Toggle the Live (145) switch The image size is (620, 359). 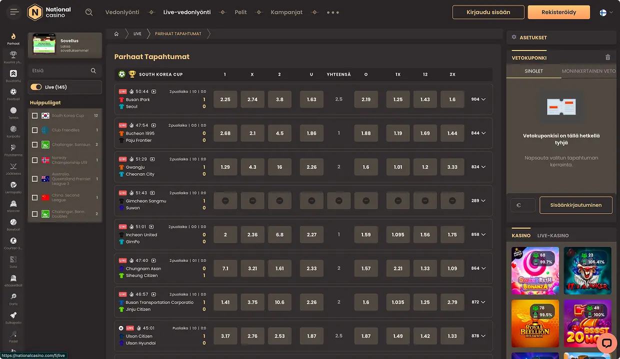pos(36,87)
